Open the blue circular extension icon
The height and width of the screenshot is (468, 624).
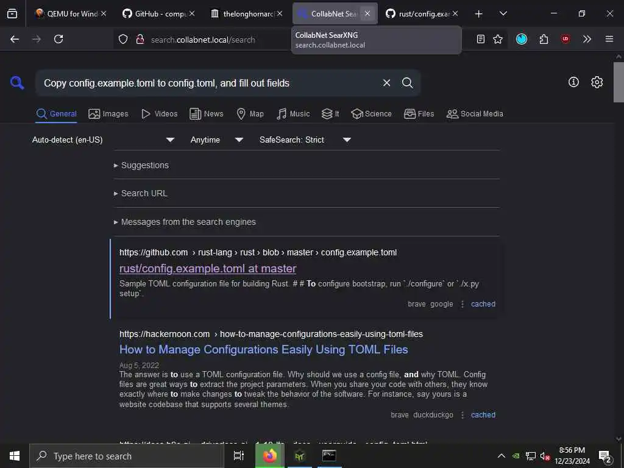522,39
